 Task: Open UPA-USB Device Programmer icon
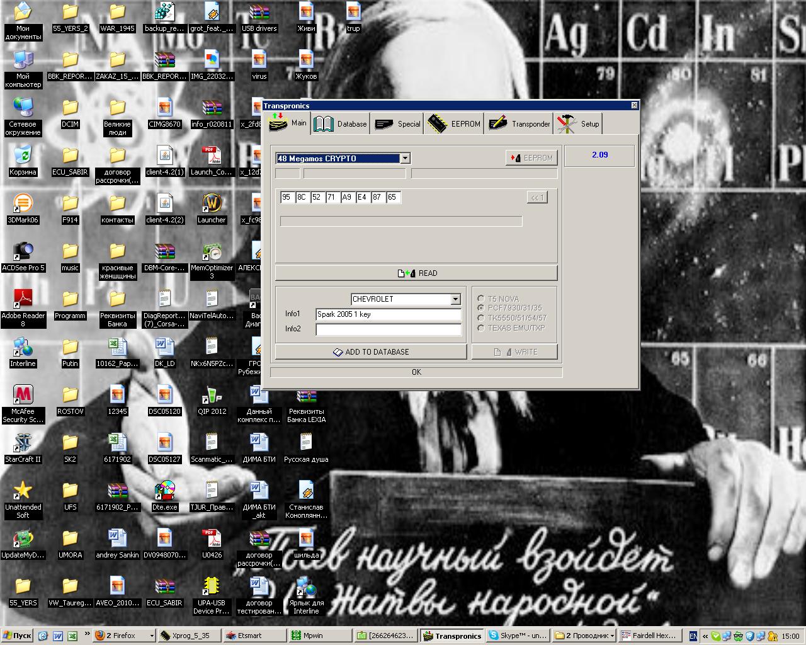[x=212, y=595]
